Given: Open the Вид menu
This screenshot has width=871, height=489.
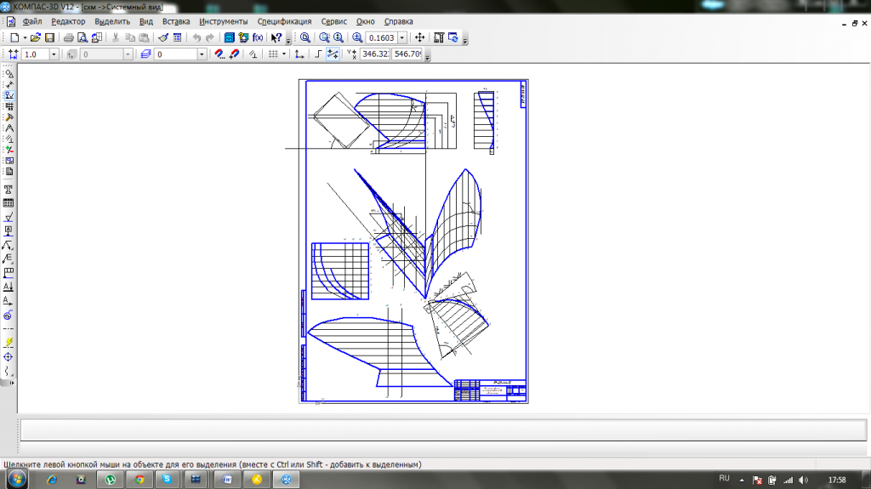Looking at the screenshot, I should (x=146, y=21).
